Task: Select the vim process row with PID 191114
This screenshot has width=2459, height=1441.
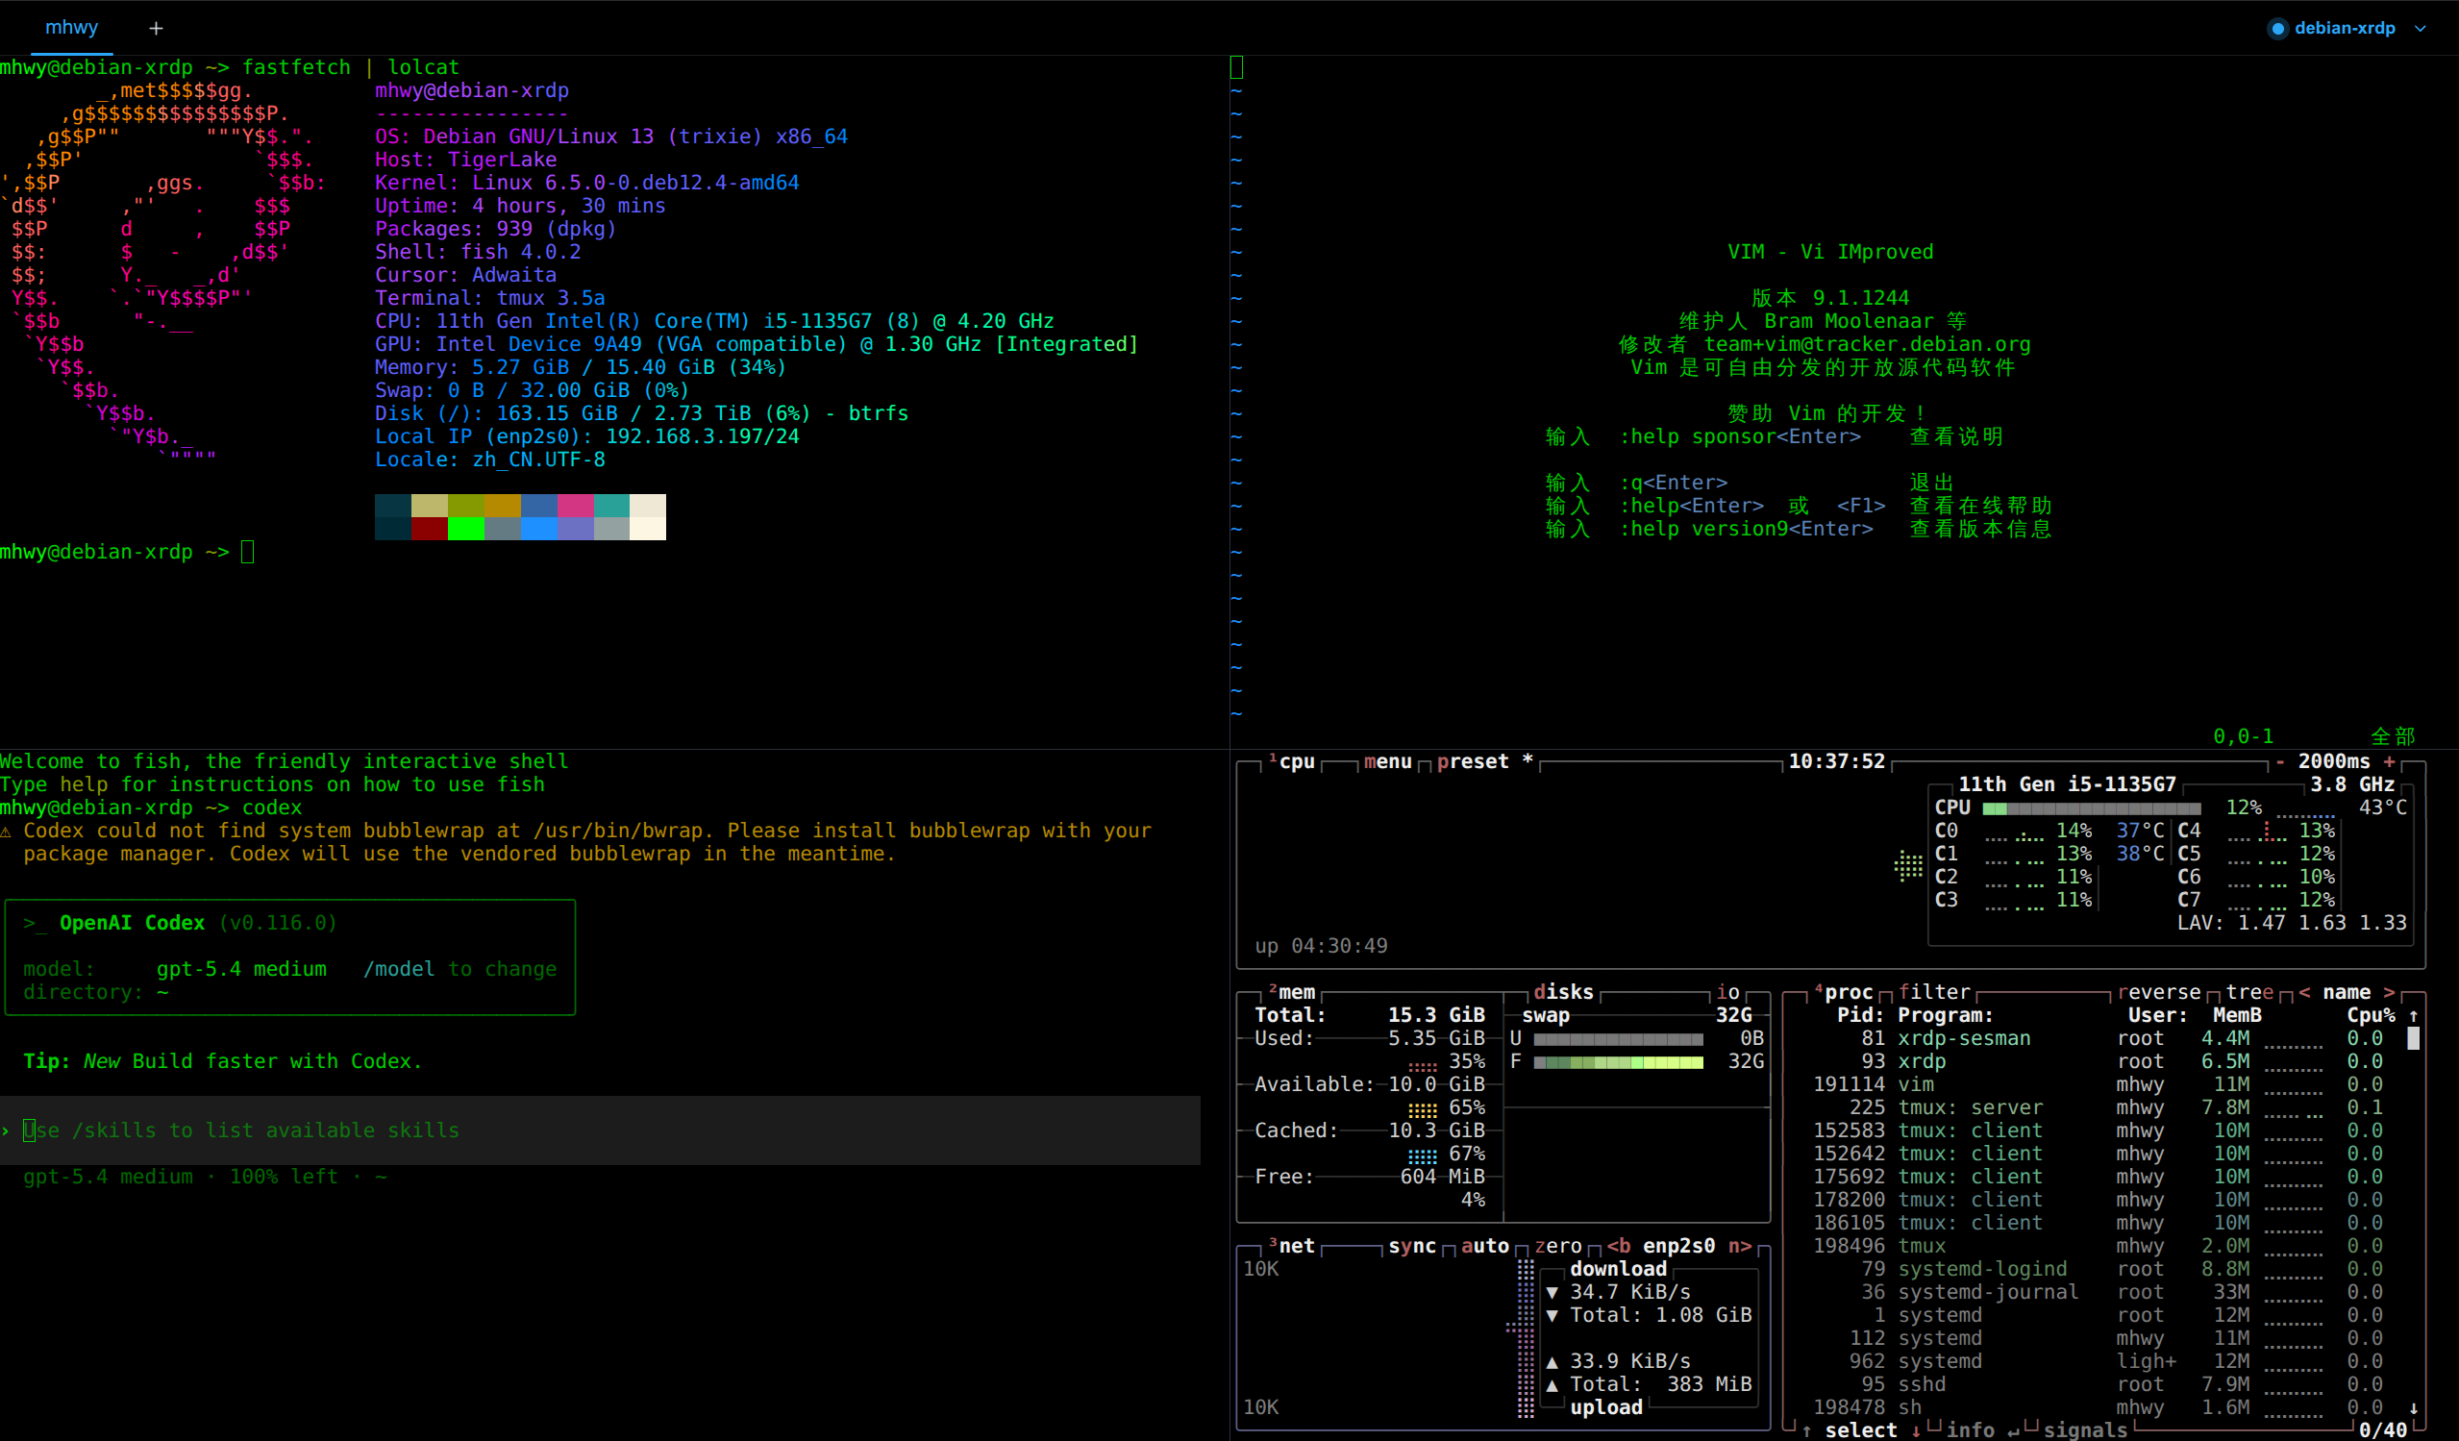Action: [2098, 1085]
